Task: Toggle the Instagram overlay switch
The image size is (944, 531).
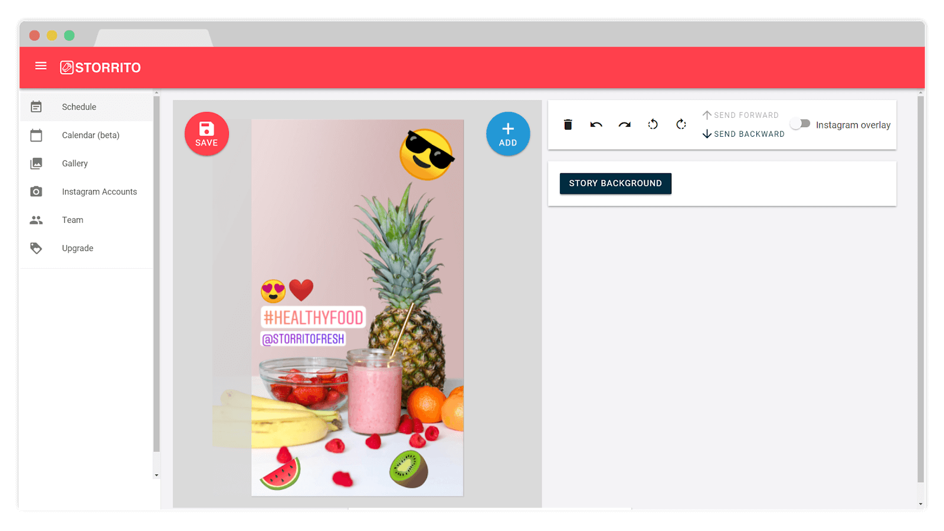Action: click(x=801, y=124)
